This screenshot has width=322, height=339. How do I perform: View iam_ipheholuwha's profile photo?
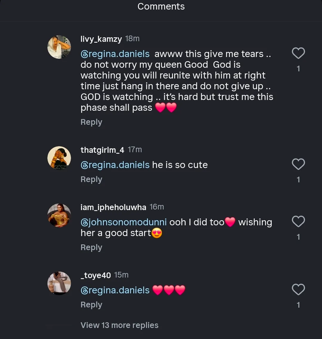(59, 215)
